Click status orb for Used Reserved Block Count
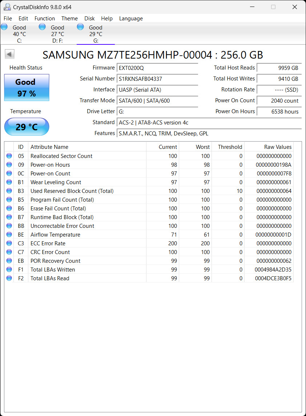306x416 pixels. (9, 191)
